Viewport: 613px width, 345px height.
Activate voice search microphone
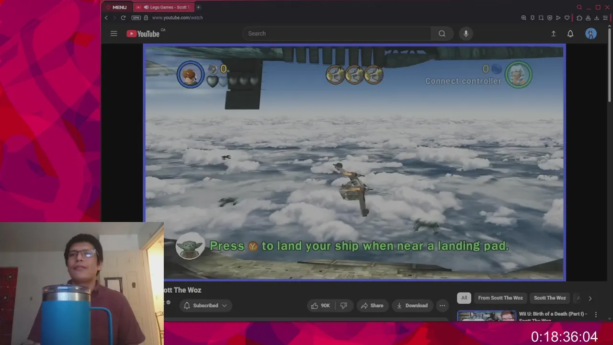[x=466, y=34]
